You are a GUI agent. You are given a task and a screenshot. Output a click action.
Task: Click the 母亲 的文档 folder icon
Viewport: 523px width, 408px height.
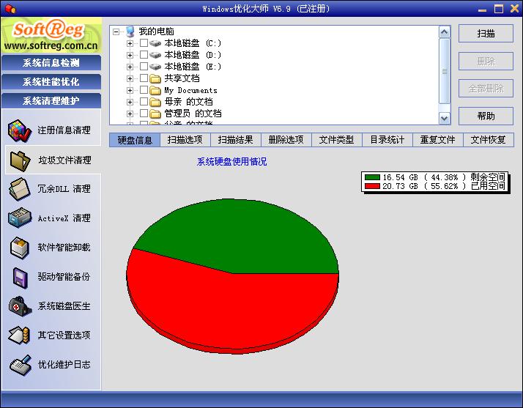tap(155, 102)
